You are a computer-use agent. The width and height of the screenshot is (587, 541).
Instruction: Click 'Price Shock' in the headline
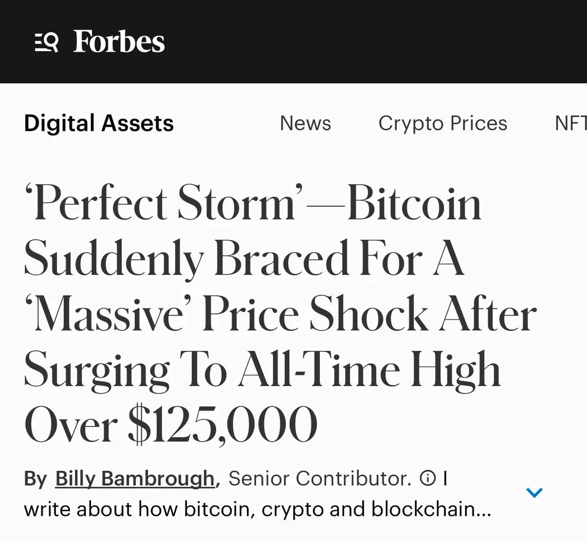(x=316, y=315)
